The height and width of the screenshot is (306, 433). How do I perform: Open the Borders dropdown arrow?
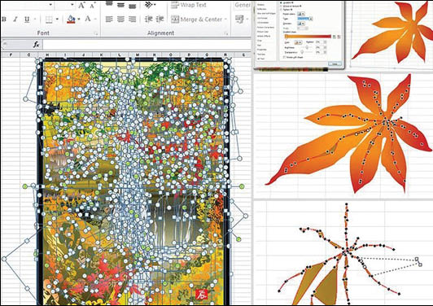pyautogui.click(x=57, y=20)
